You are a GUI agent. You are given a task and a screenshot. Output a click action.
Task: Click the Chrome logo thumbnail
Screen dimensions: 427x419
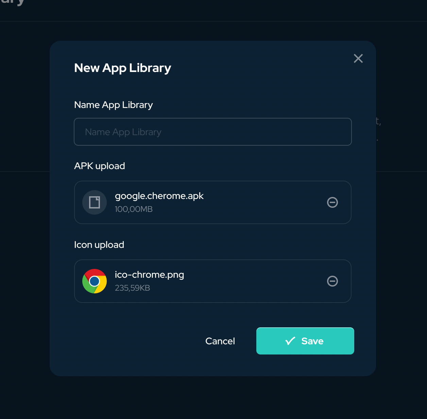point(95,281)
